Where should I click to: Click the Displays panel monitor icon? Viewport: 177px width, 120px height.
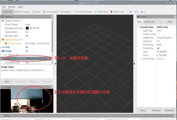tap(2, 17)
